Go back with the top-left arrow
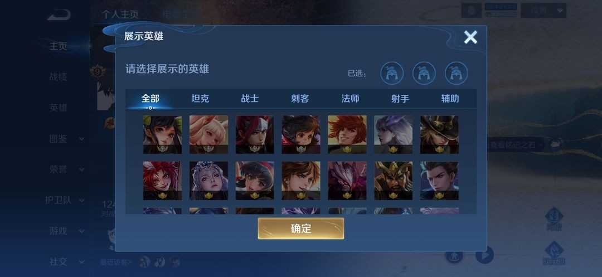Viewport: 602px width, 277px height. [59, 15]
